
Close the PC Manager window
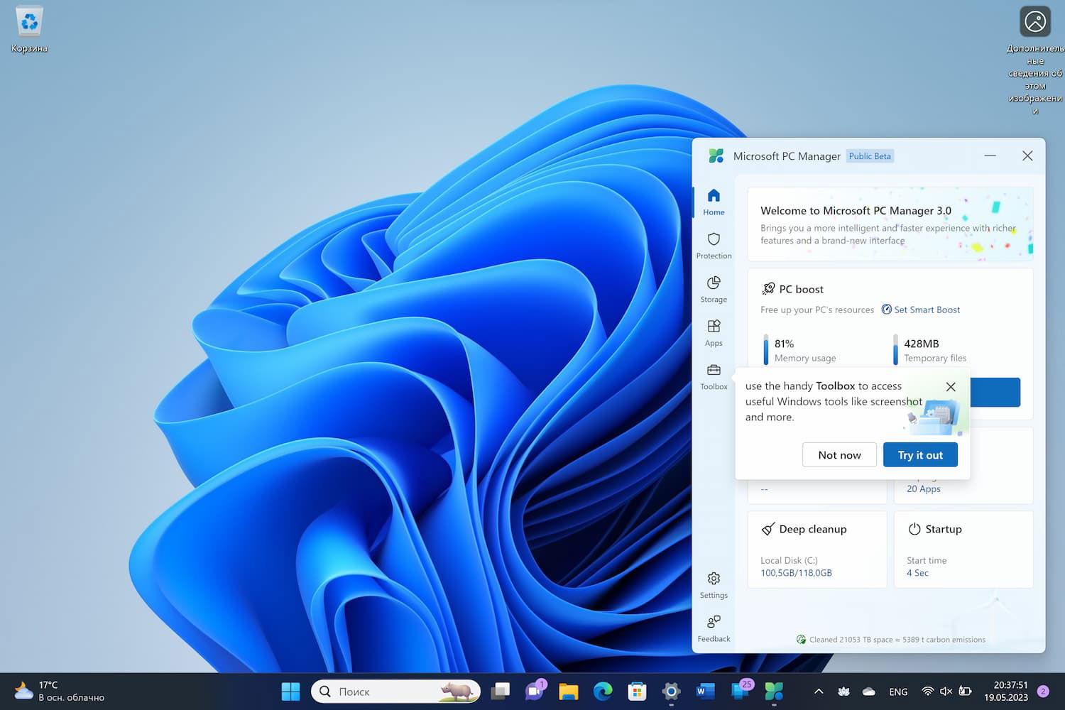click(x=1027, y=155)
